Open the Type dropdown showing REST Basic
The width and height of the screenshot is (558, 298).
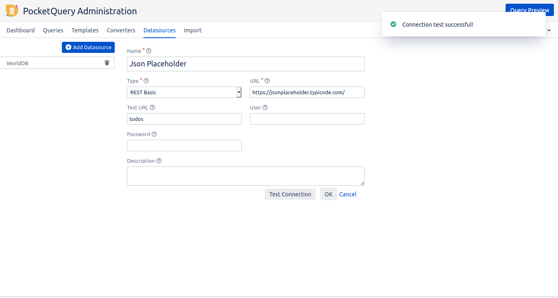click(x=184, y=92)
